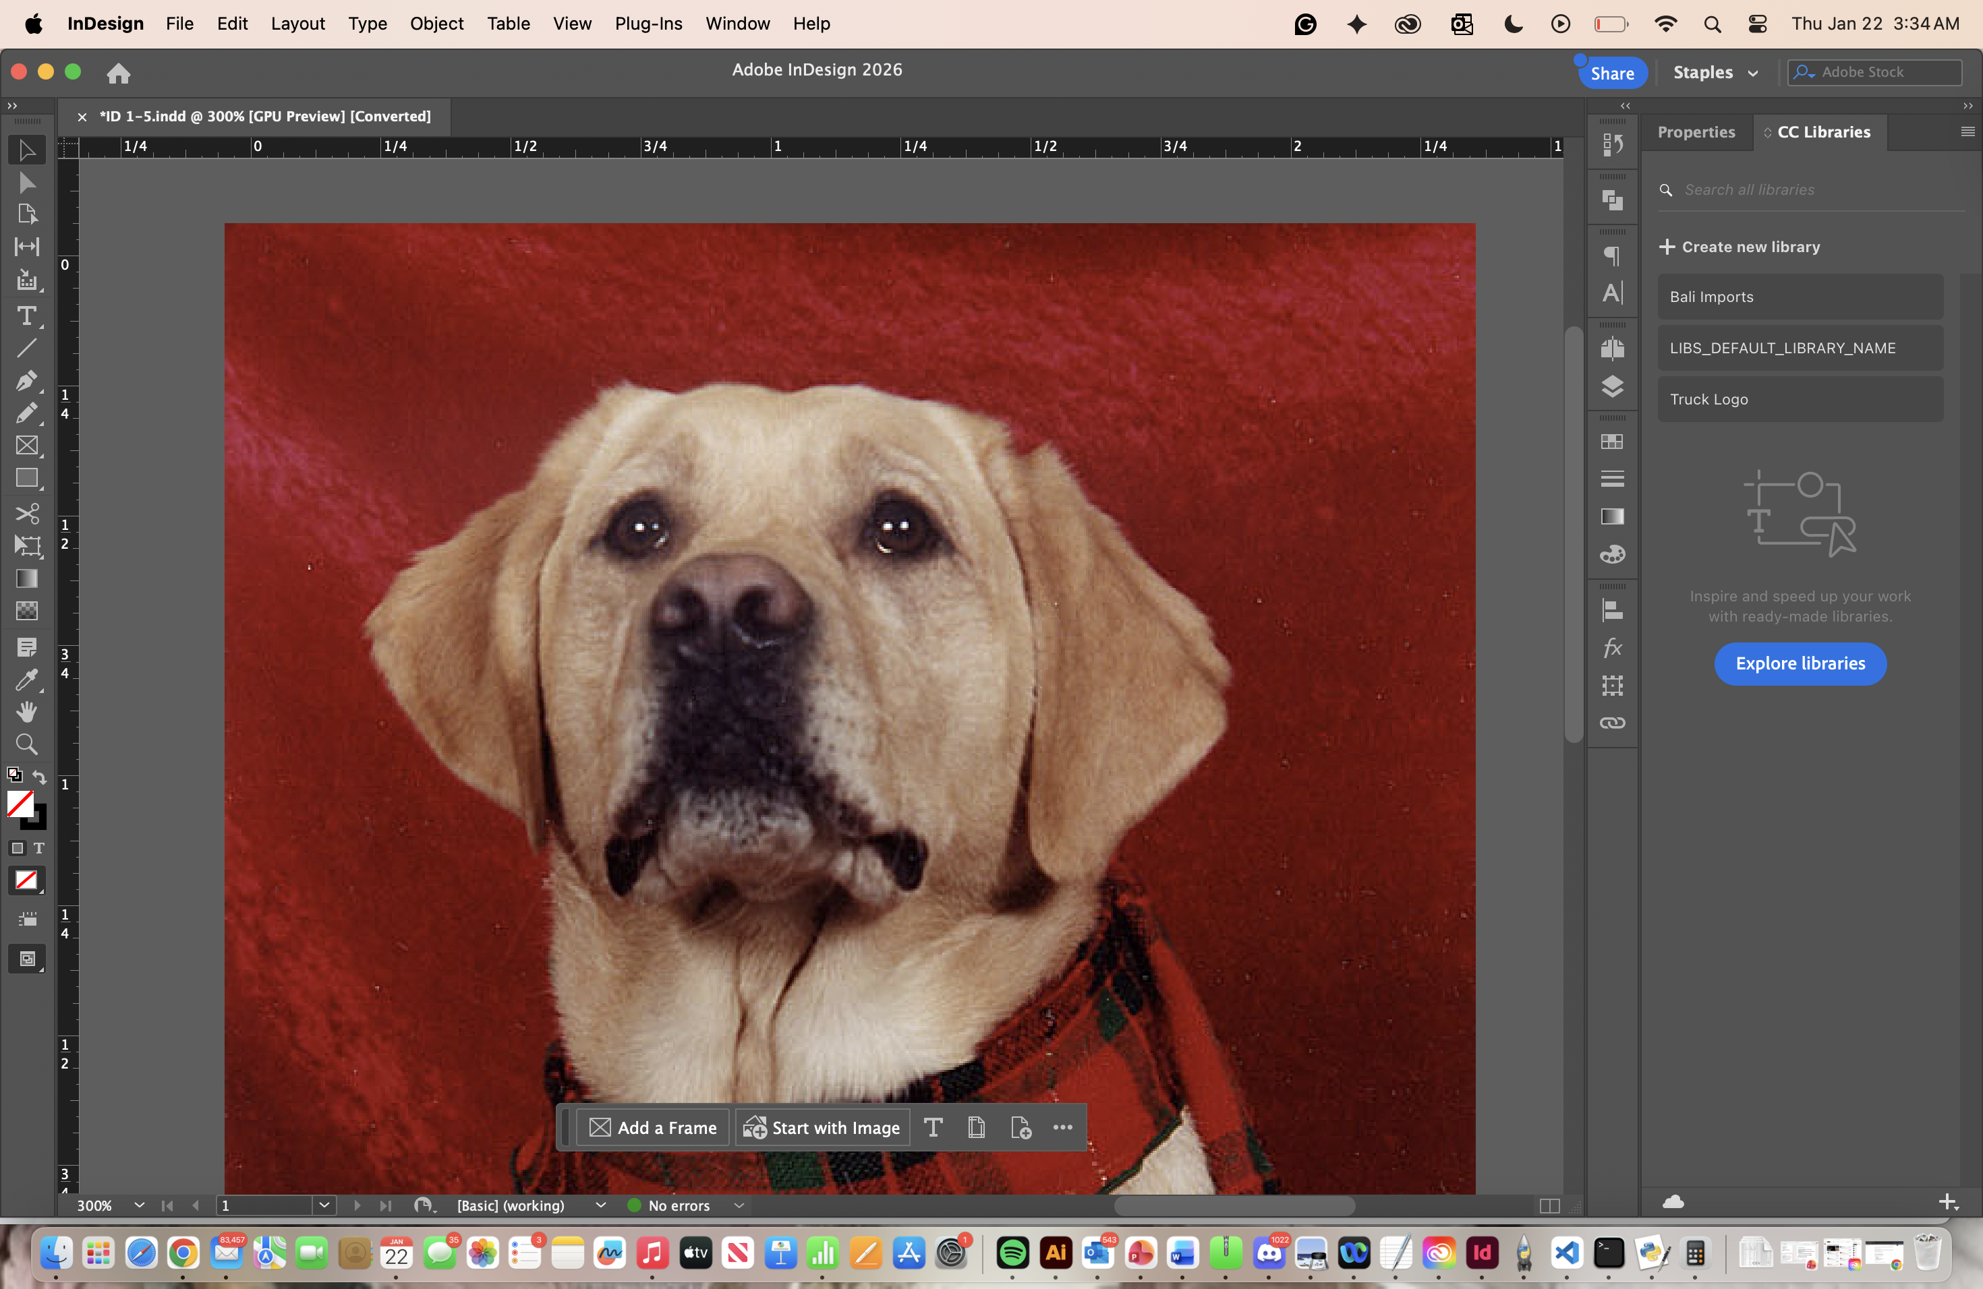Image resolution: width=1983 pixels, height=1289 pixels.
Task: Click the Fill color swatch in toolbar
Action: tap(20, 804)
